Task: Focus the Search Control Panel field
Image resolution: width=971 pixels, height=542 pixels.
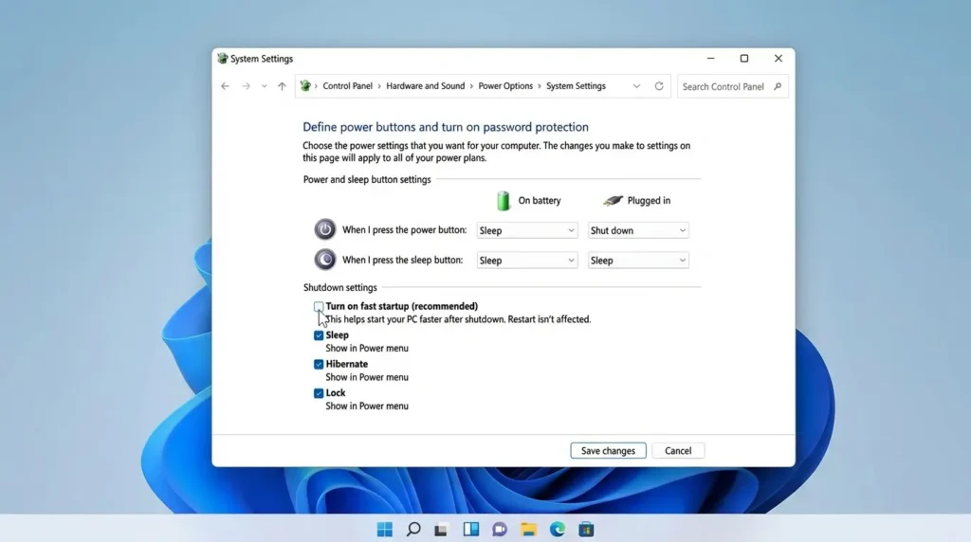Action: (733, 86)
